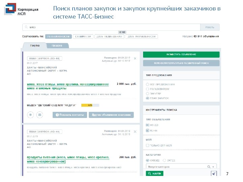Select the План закупок radio option

pyautogui.click(x=147, y=98)
